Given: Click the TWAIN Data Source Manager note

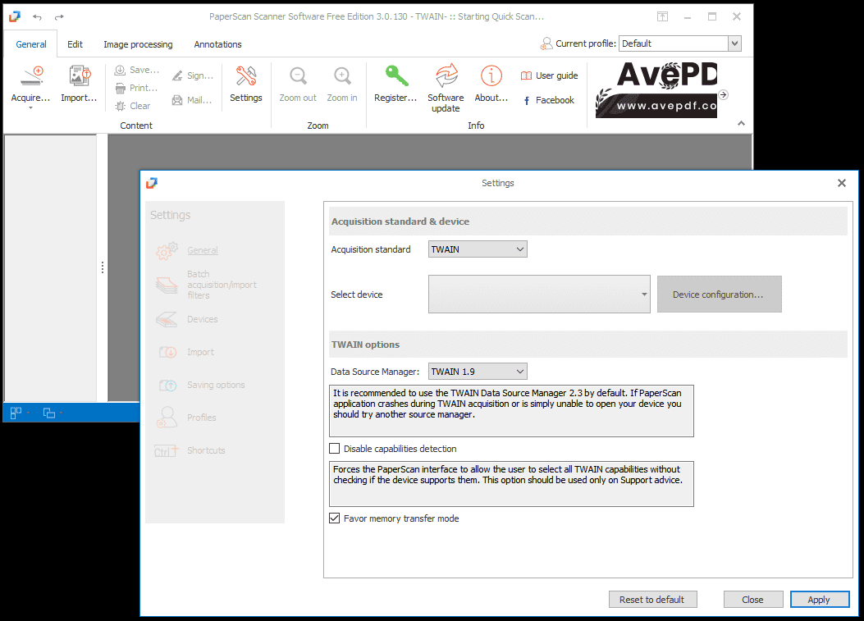Looking at the screenshot, I should [x=511, y=411].
